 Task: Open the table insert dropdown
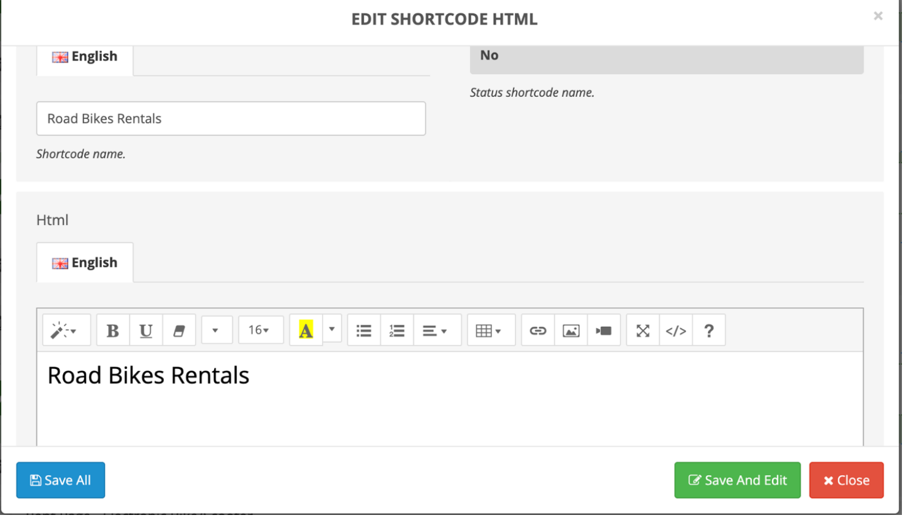coord(490,331)
